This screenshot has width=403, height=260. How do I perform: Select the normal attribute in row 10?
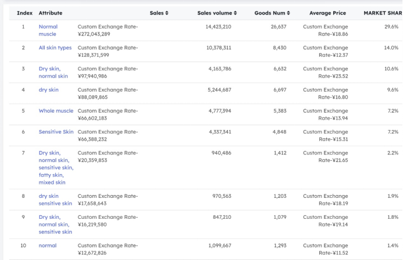[48, 245]
